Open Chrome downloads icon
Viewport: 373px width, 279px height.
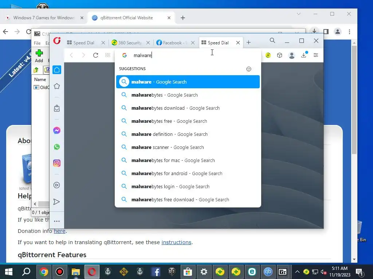pos(314,31)
